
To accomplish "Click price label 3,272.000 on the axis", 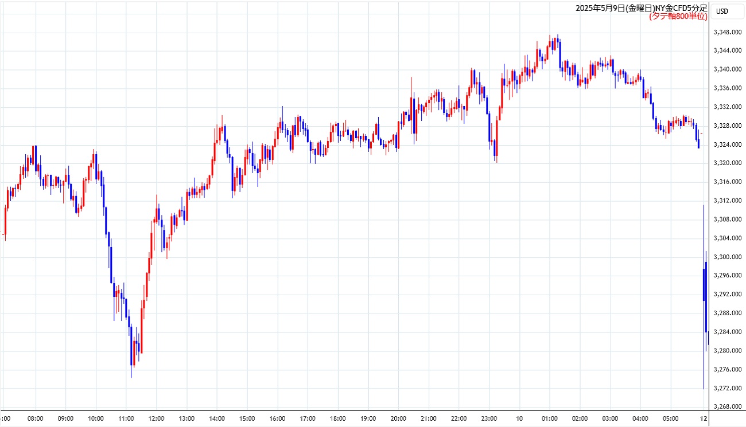I will [x=728, y=388].
